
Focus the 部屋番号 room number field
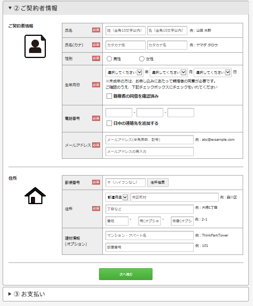149,247
